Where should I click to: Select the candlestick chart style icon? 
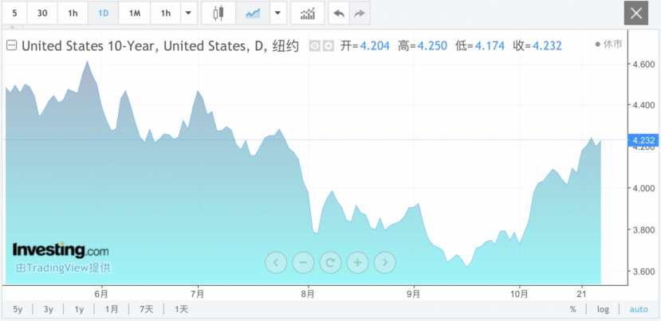pyautogui.click(x=219, y=14)
